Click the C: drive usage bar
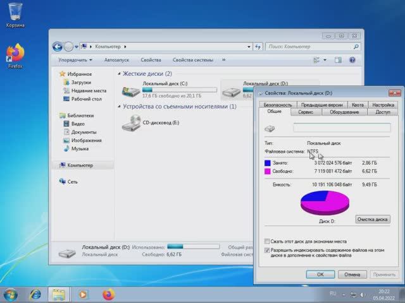Screen dimensions: 405x303 [180, 90]
